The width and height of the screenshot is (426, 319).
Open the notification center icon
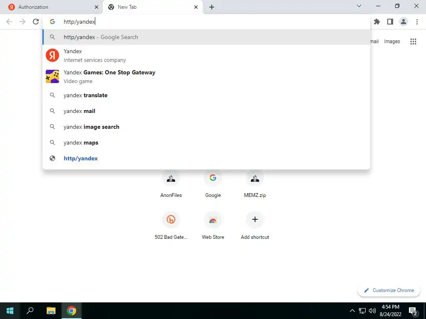tap(413, 311)
